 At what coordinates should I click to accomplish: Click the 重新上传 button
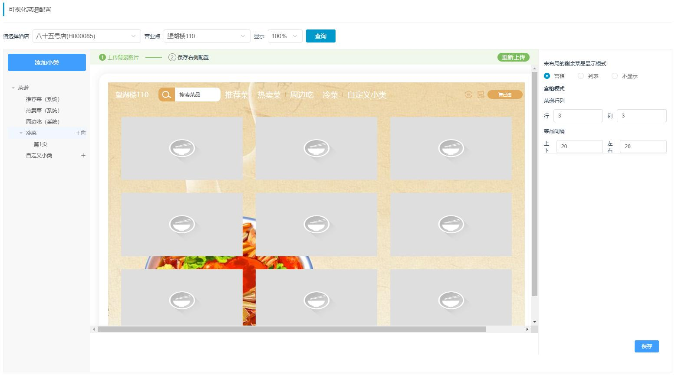point(514,57)
